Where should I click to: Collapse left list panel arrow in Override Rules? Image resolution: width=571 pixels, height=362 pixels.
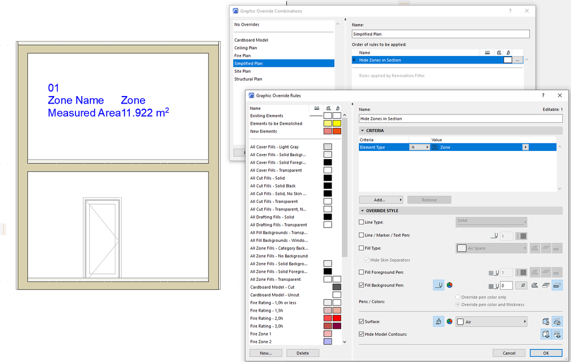tap(352, 104)
